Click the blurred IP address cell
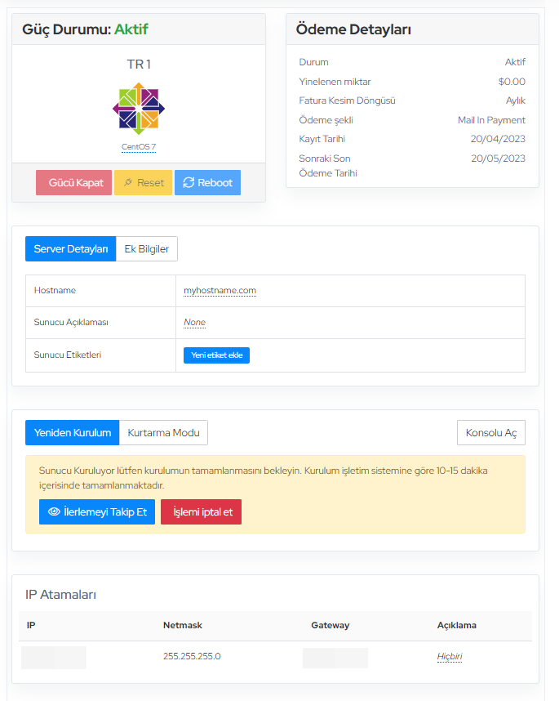 [54, 657]
